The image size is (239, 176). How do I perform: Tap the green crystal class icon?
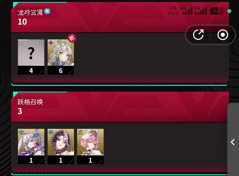pos(21,132)
